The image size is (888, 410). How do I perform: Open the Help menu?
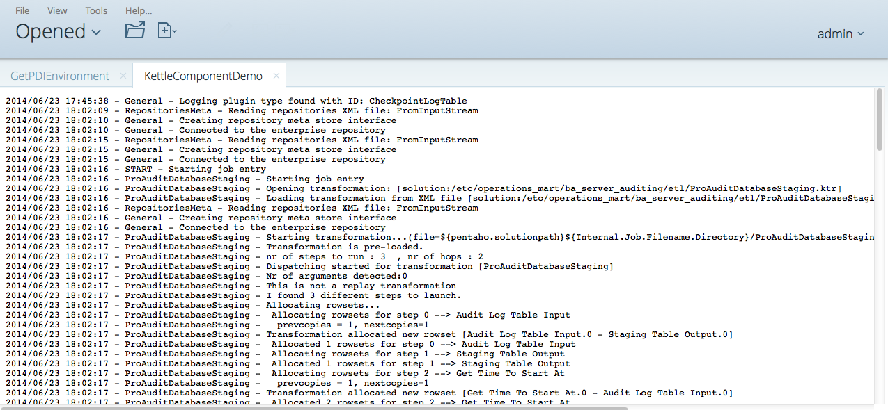coord(139,10)
